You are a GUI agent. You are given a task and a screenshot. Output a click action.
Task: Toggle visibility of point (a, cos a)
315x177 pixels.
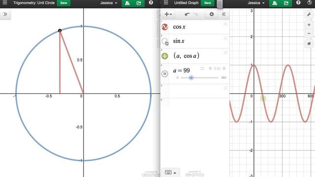coord(165,56)
